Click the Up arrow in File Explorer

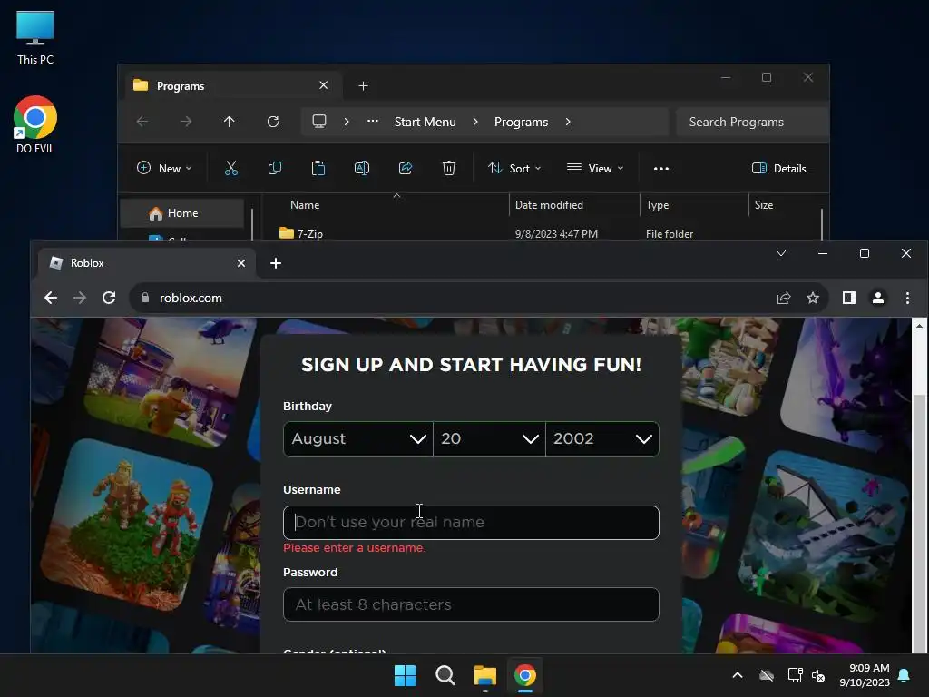(x=230, y=122)
